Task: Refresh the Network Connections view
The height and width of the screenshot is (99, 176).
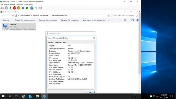Action: [108, 16]
